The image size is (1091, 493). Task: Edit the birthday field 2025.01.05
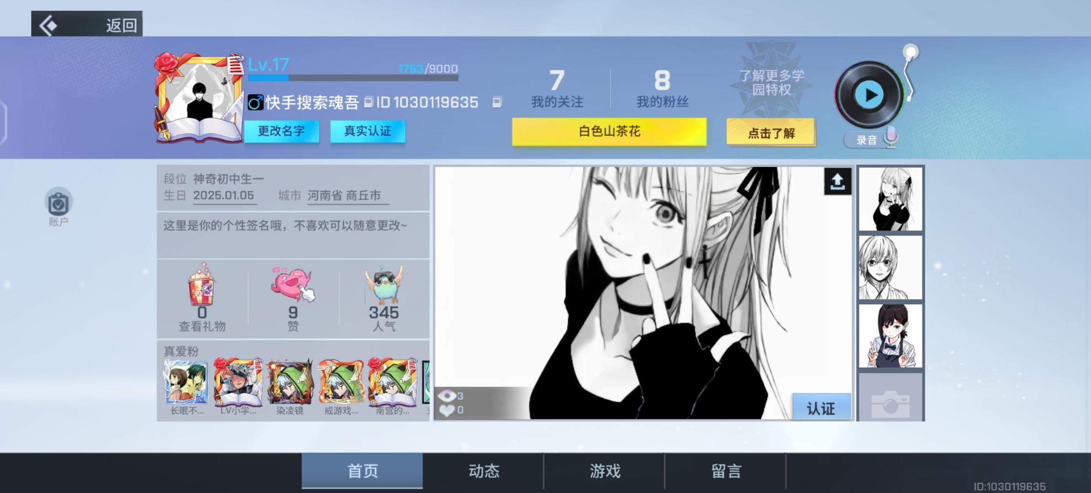pos(224,195)
